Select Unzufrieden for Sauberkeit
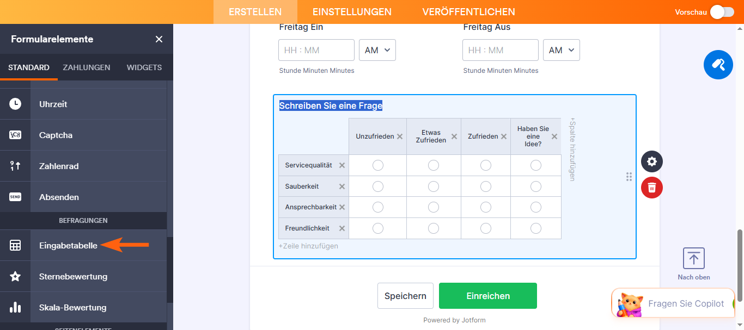The width and height of the screenshot is (744, 330). point(378,186)
